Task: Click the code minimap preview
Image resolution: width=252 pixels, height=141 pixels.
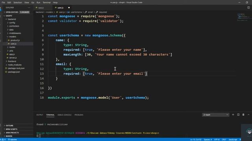Action: click(x=243, y=17)
